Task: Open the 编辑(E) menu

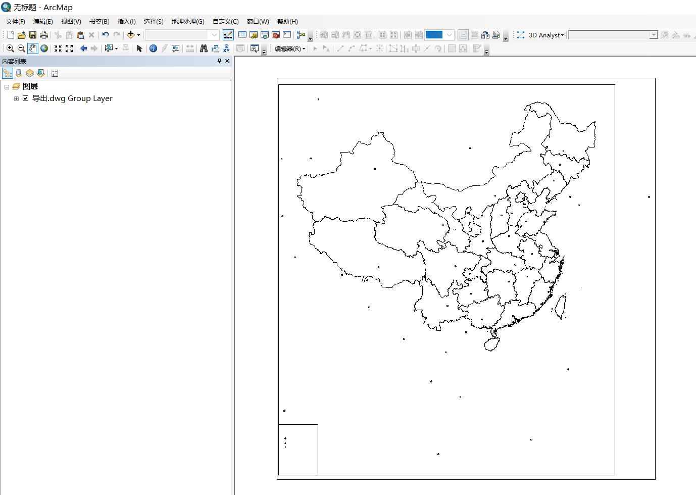Action: [x=43, y=22]
